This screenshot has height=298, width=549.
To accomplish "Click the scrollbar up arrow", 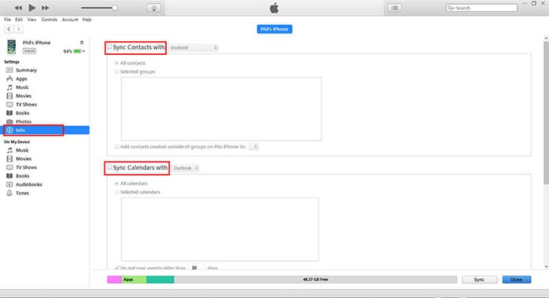I will click(546, 38).
